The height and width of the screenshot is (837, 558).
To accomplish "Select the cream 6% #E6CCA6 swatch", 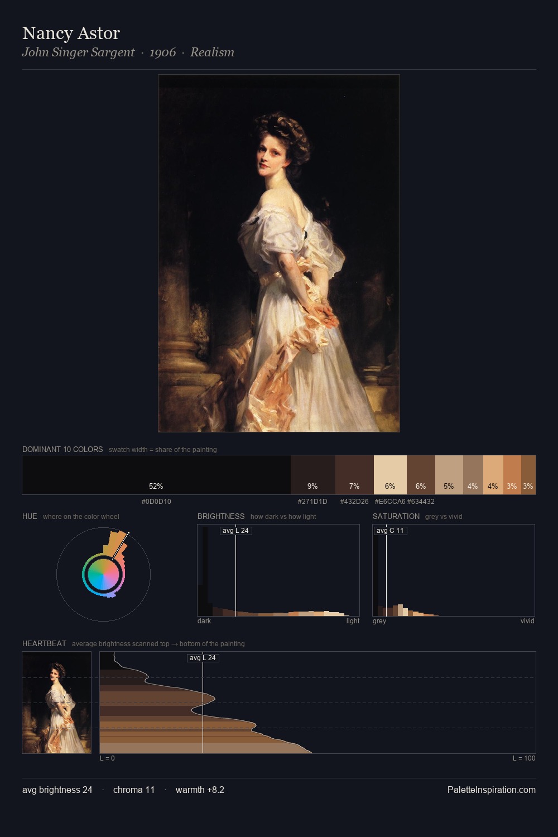I will pos(390,475).
